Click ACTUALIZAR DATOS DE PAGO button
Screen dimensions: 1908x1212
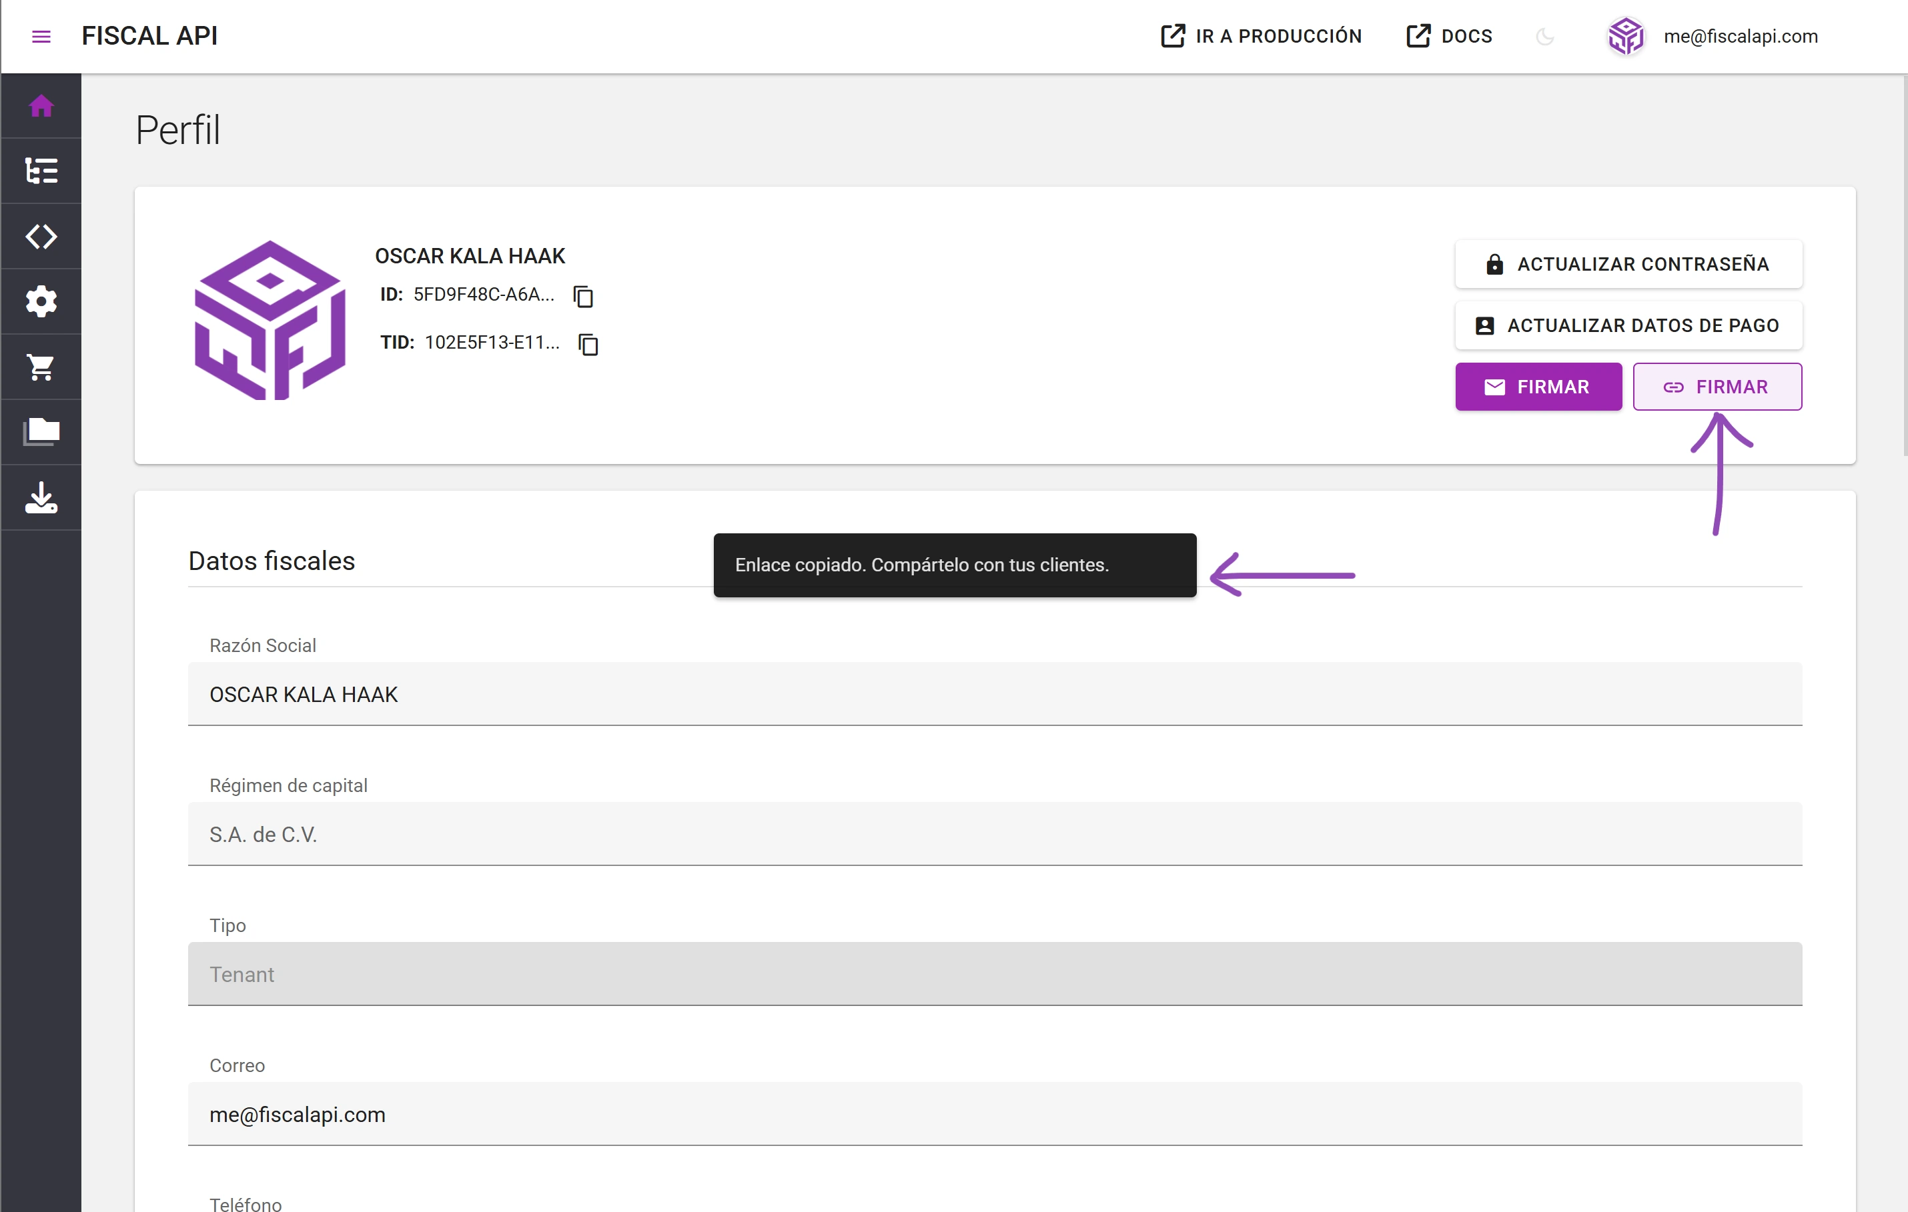point(1628,325)
